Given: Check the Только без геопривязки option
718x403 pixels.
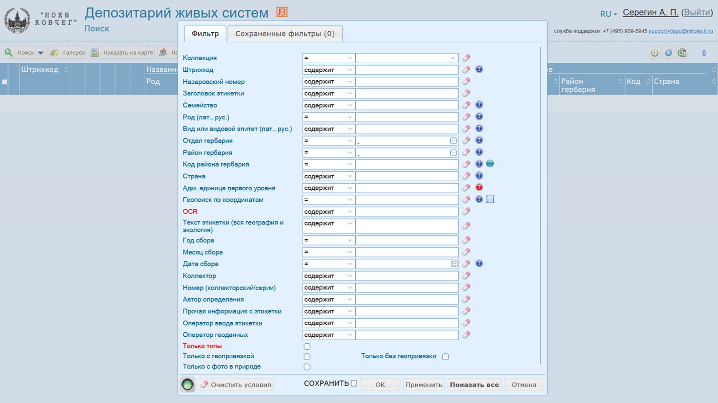Looking at the screenshot, I should pyautogui.click(x=446, y=357).
